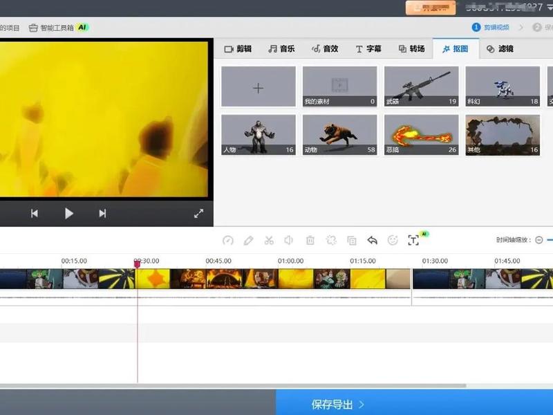
Task: Play the video preview
Action: [x=68, y=214]
